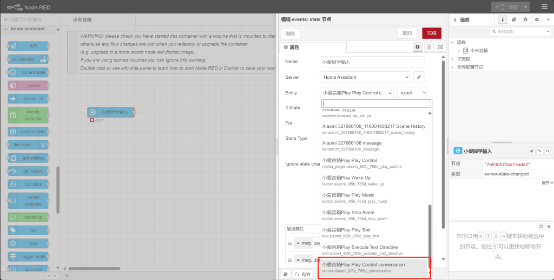Screen dimensions: 554x280
Task: Click the 展开 expand link
Action: coord(548,183)
